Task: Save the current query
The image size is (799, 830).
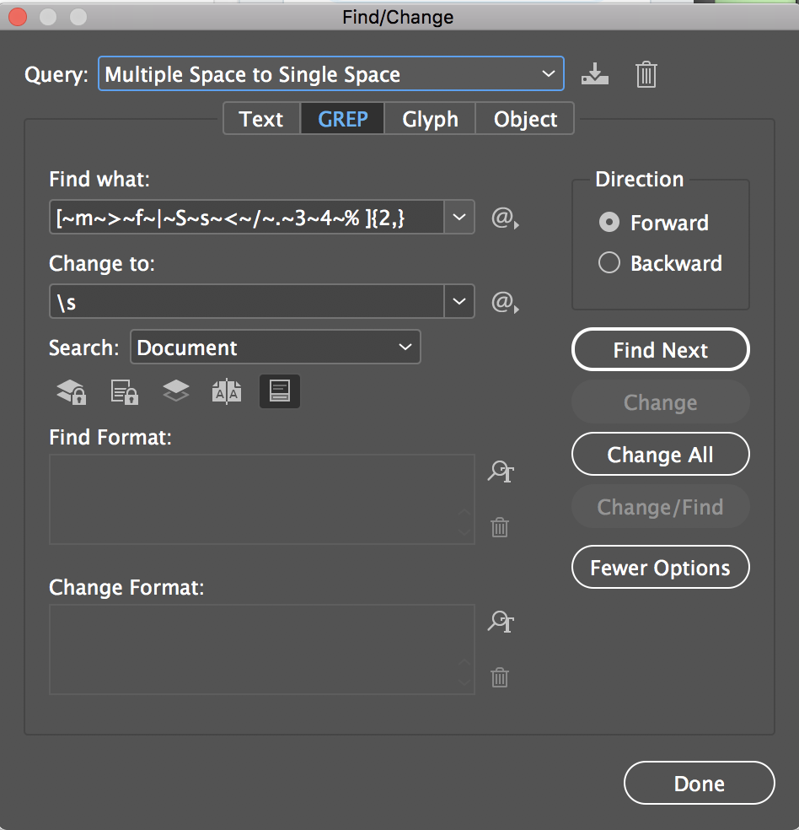Action: click(595, 74)
